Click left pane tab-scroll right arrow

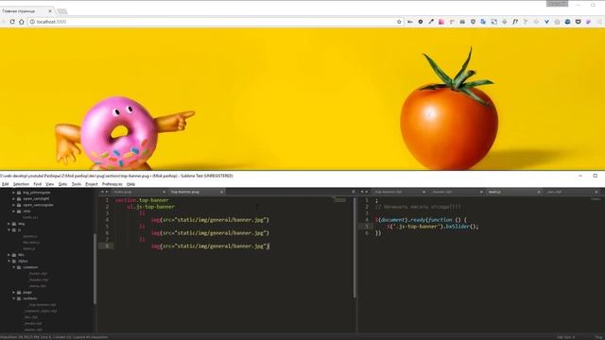pyautogui.click(x=107, y=192)
